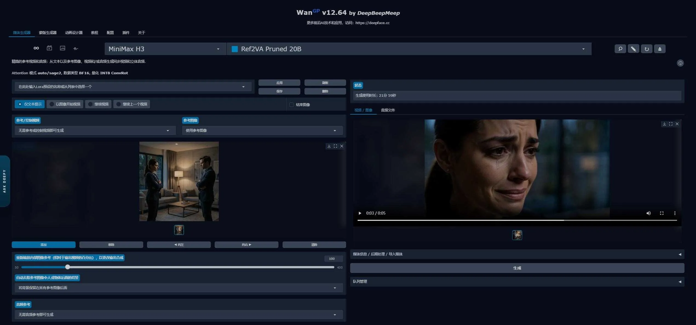Screen dimensions: 696x325
Task: Open the 将背景保留在所有参考图像后面 dropdown
Action: tap(179, 288)
